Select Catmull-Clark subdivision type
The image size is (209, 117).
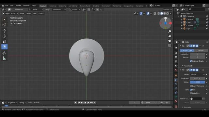coord(187,50)
